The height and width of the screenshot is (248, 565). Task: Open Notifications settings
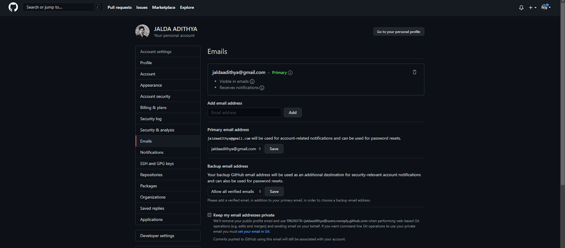click(168, 152)
